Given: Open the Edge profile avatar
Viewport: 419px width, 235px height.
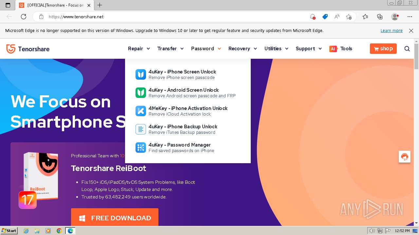Looking at the screenshot, I should pos(395,17).
